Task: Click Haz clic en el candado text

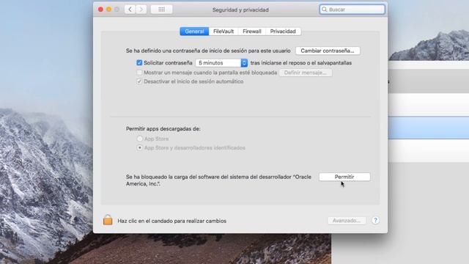Action: click(x=172, y=221)
